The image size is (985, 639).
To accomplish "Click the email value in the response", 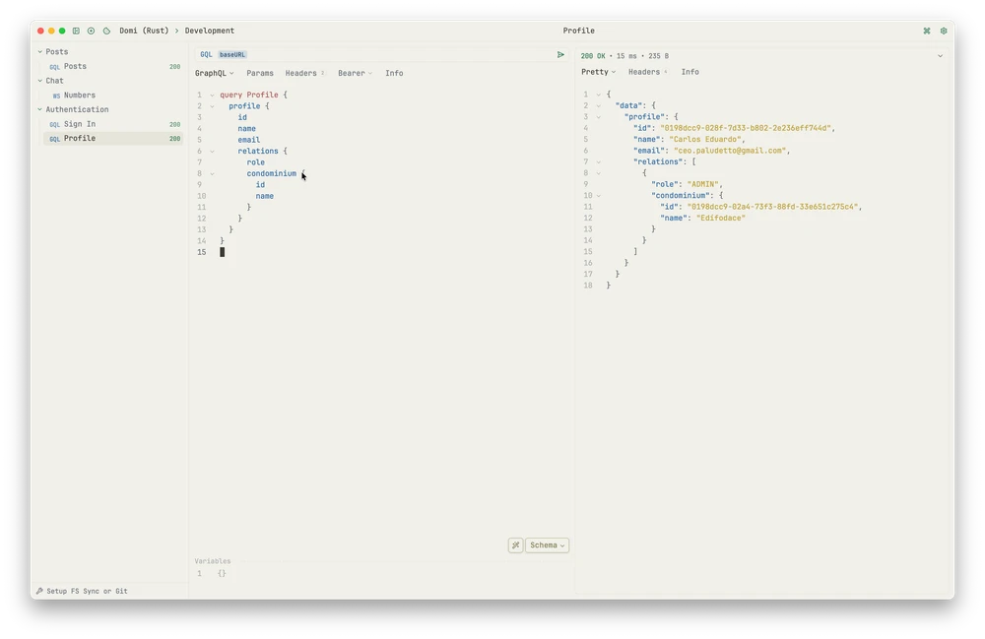I will [729, 151].
